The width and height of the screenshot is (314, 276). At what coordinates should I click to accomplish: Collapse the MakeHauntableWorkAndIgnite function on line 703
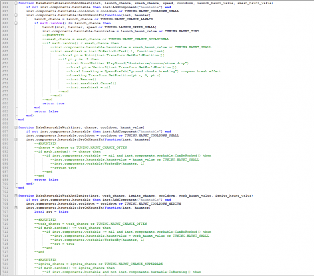15,195
